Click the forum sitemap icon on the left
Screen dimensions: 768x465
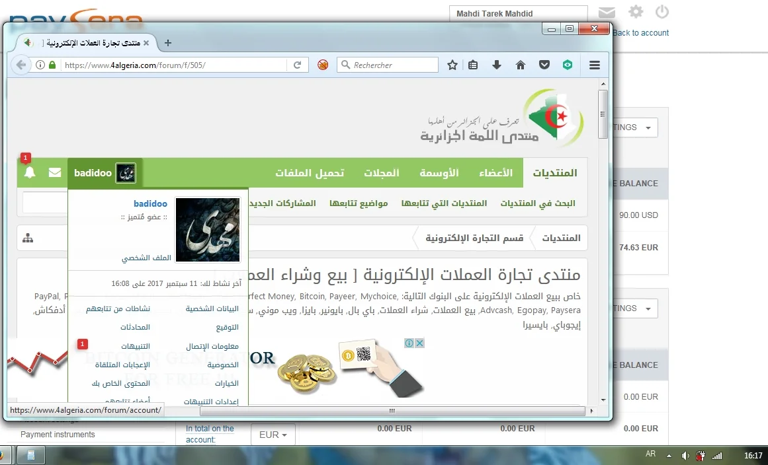click(28, 238)
